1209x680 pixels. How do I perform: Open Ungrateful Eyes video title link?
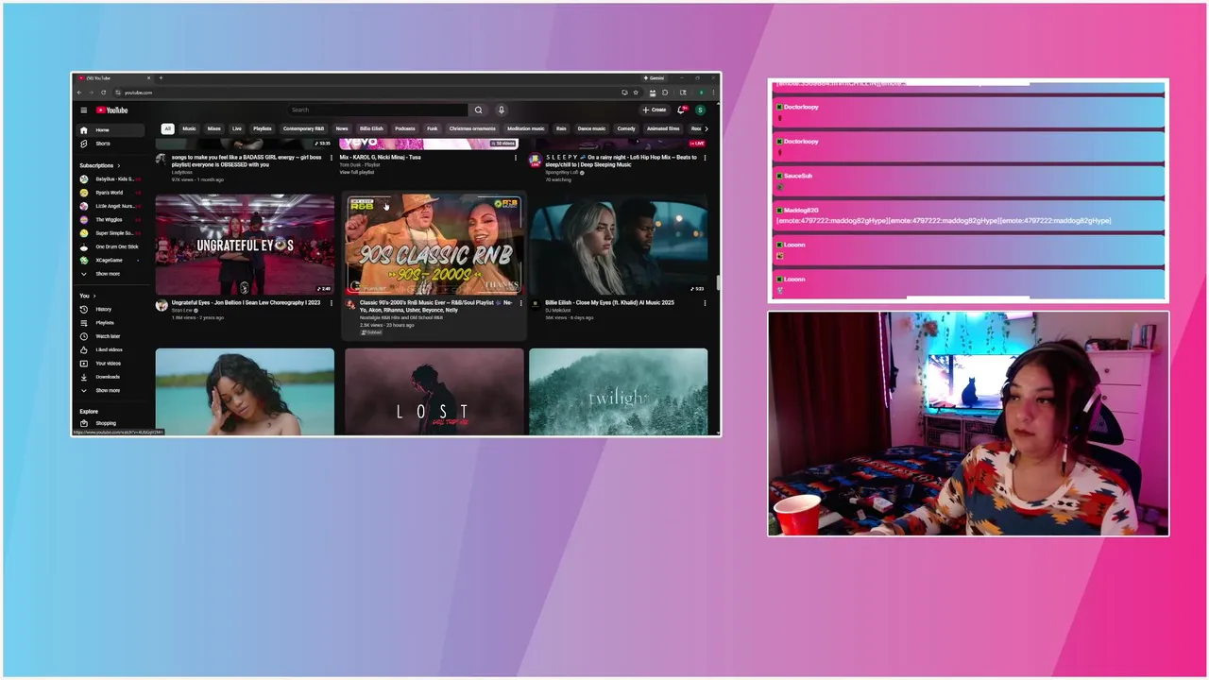pyautogui.click(x=246, y=303)
